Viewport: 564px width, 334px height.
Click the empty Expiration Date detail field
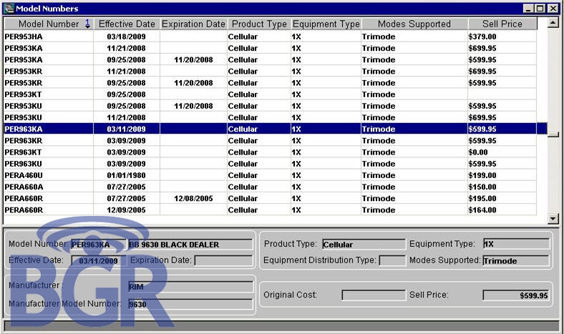coord(223,260)
